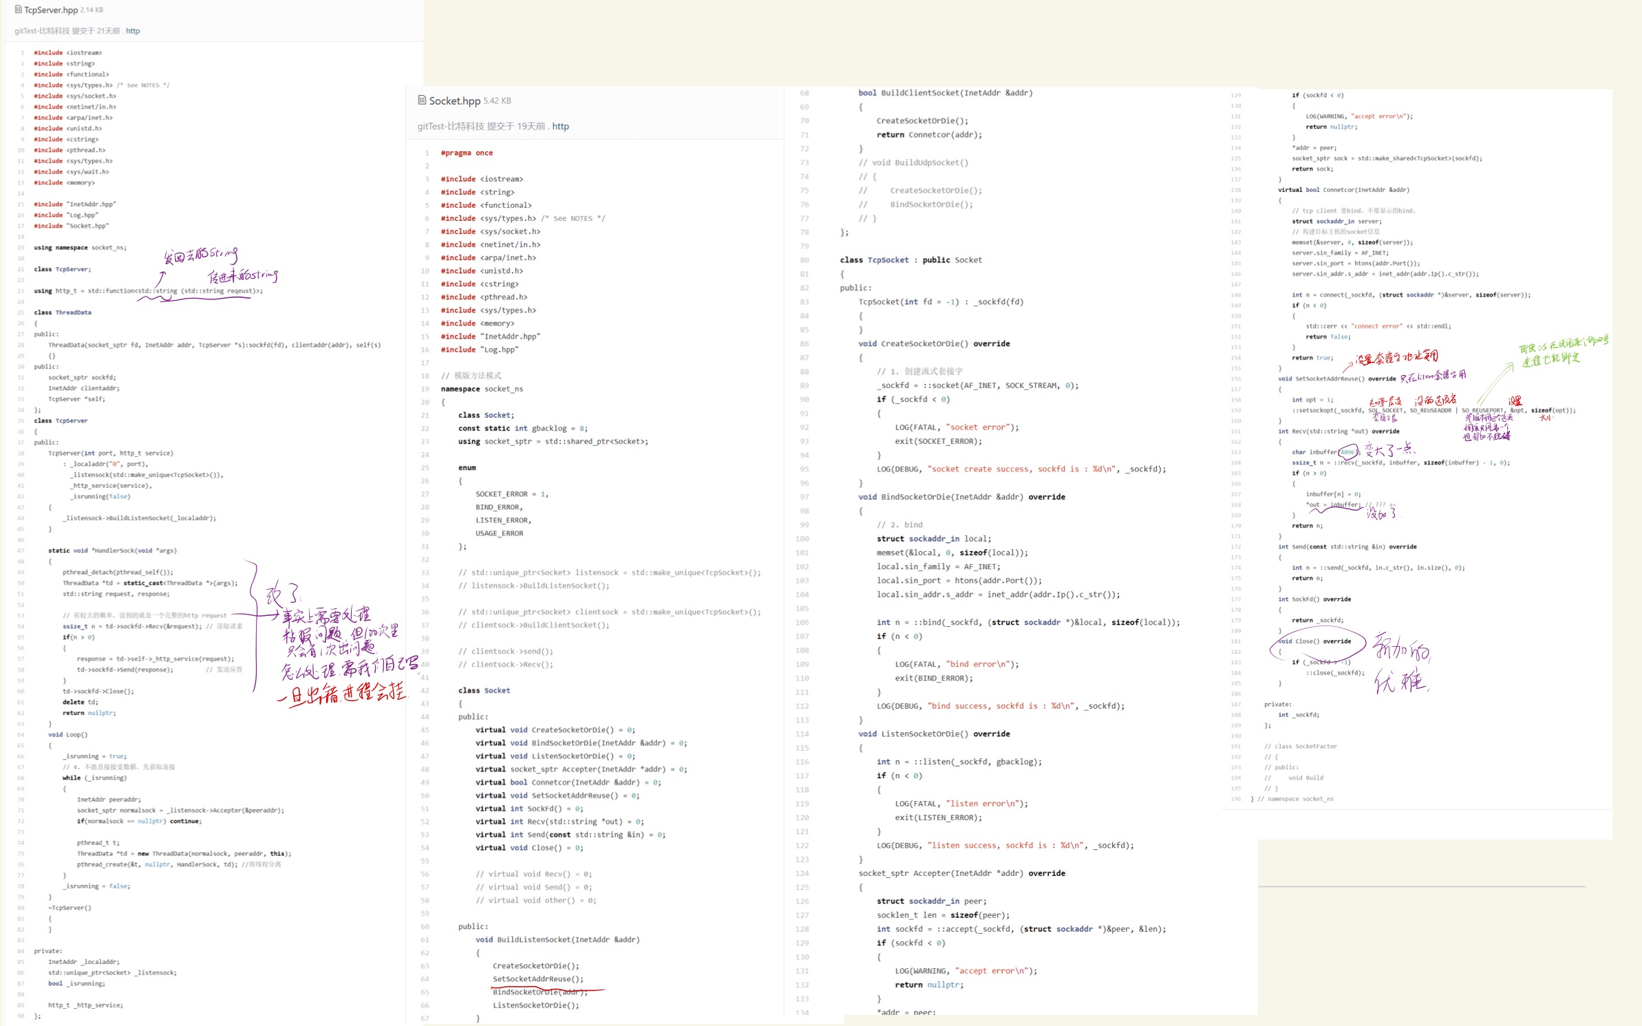Click bool BuildClientSocket(InetAddr &addr) at line 68
The image size is (1642, 1026).
pyautogui.click(x=945, y=93)
